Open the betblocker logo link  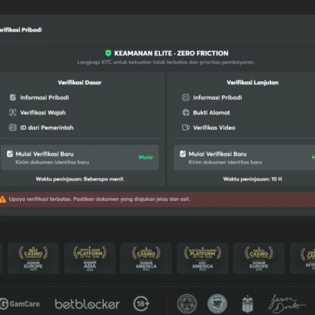(x=87, y=304)
